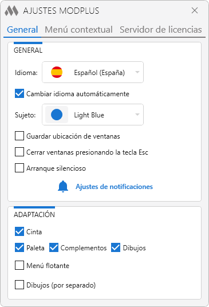This screenshot has width=209, height=307.
Task: Expand the Sujeto theme dropdown arrow
Action: point(137,115)
